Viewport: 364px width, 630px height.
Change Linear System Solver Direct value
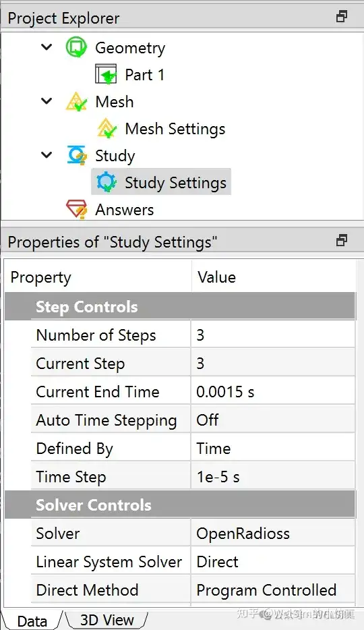coord(273,562)
